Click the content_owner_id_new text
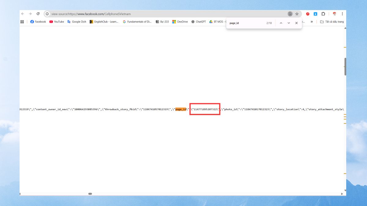Image resolution: width=367 pixels, height=206 pixels. tap(51, 109)
